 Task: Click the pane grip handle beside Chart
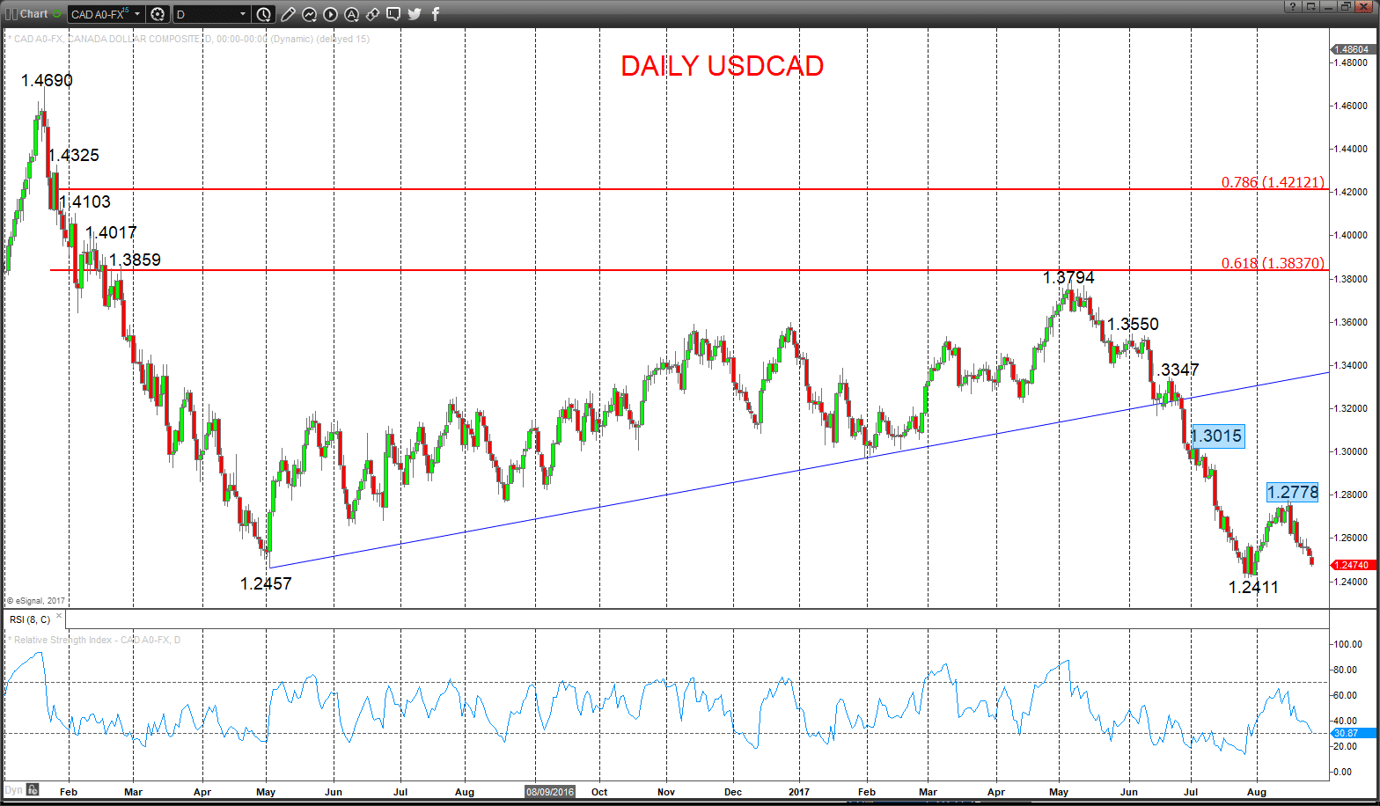tap(11, 14)
